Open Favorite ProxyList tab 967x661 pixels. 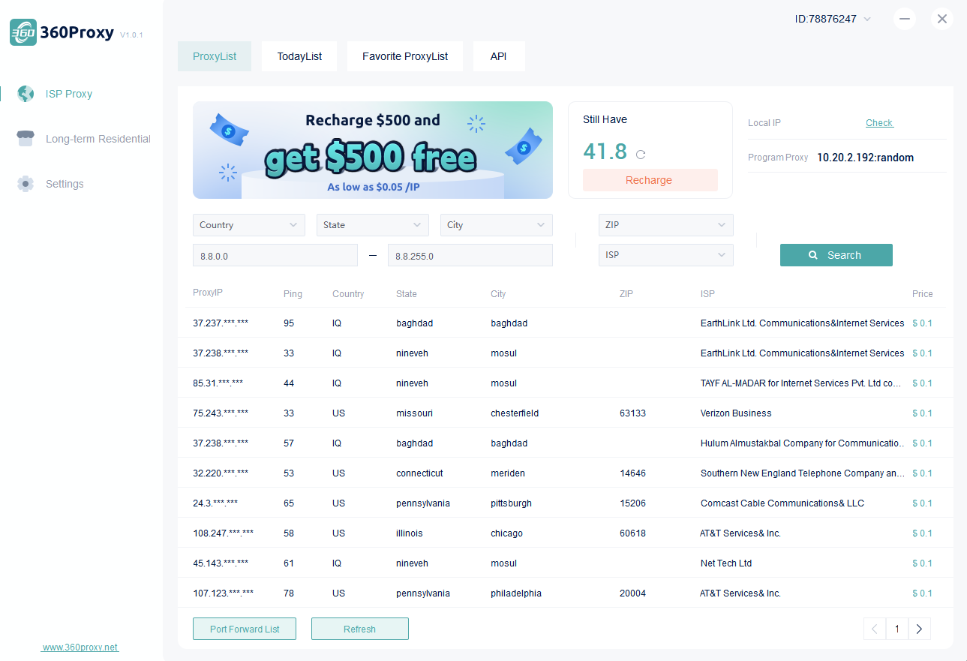tap(405, 56)
